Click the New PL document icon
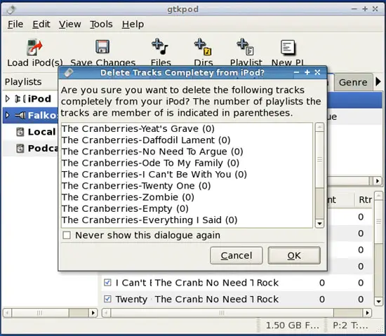This screenshot has width=386, height=336. click(x=288, y=47)
